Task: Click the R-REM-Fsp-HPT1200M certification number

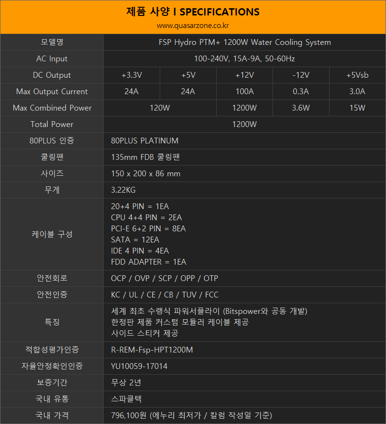Action: point(152,350)
